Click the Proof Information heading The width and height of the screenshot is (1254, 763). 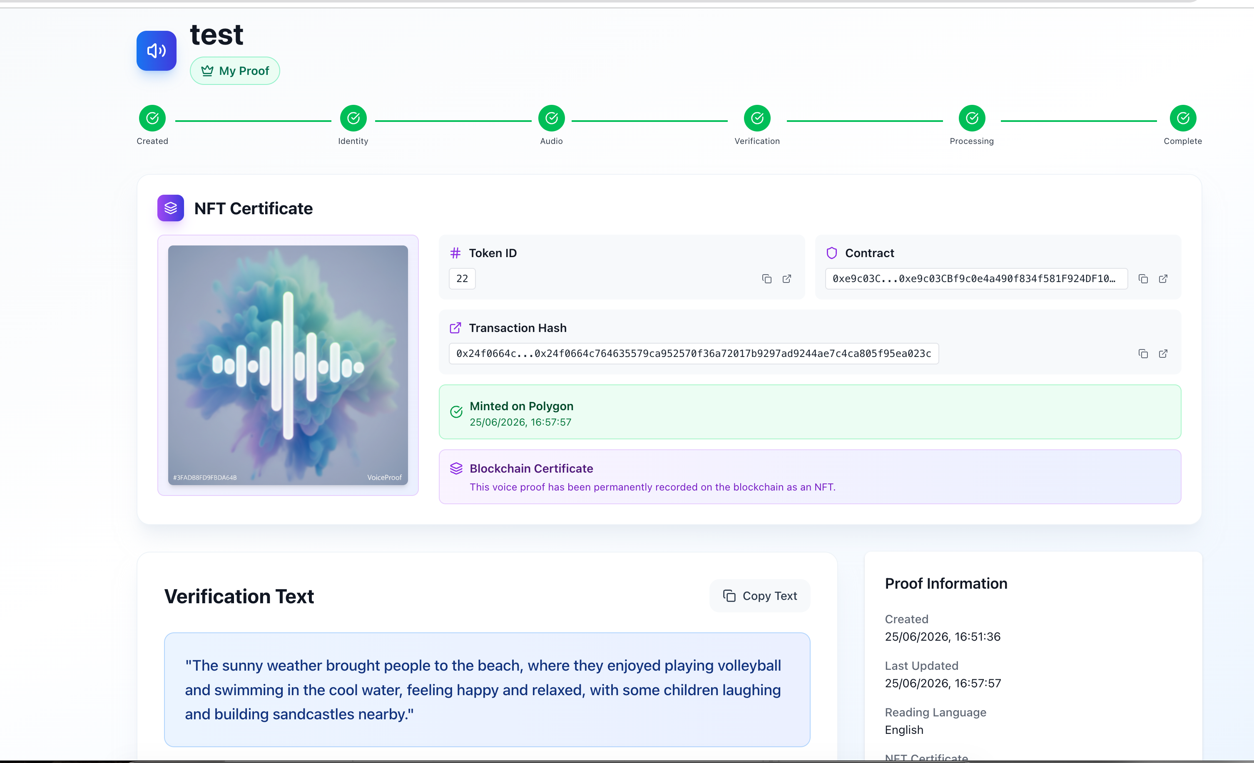pos(946,583)
